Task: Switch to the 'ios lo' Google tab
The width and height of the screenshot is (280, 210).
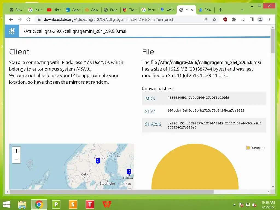Action: pos(36,10)
